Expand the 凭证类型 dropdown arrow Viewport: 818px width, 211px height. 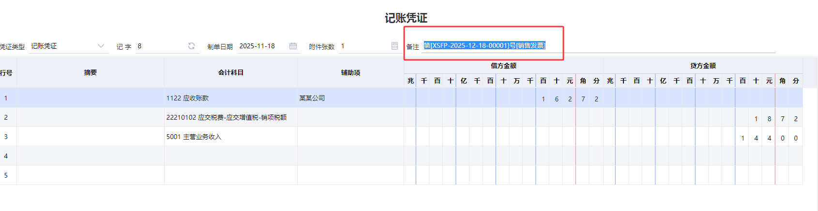click(101, 46)
